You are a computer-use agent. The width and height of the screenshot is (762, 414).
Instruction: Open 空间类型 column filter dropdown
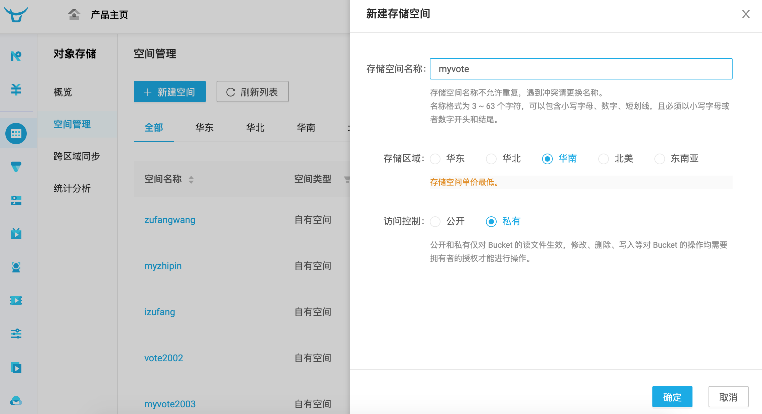click(x=347, y=180)
